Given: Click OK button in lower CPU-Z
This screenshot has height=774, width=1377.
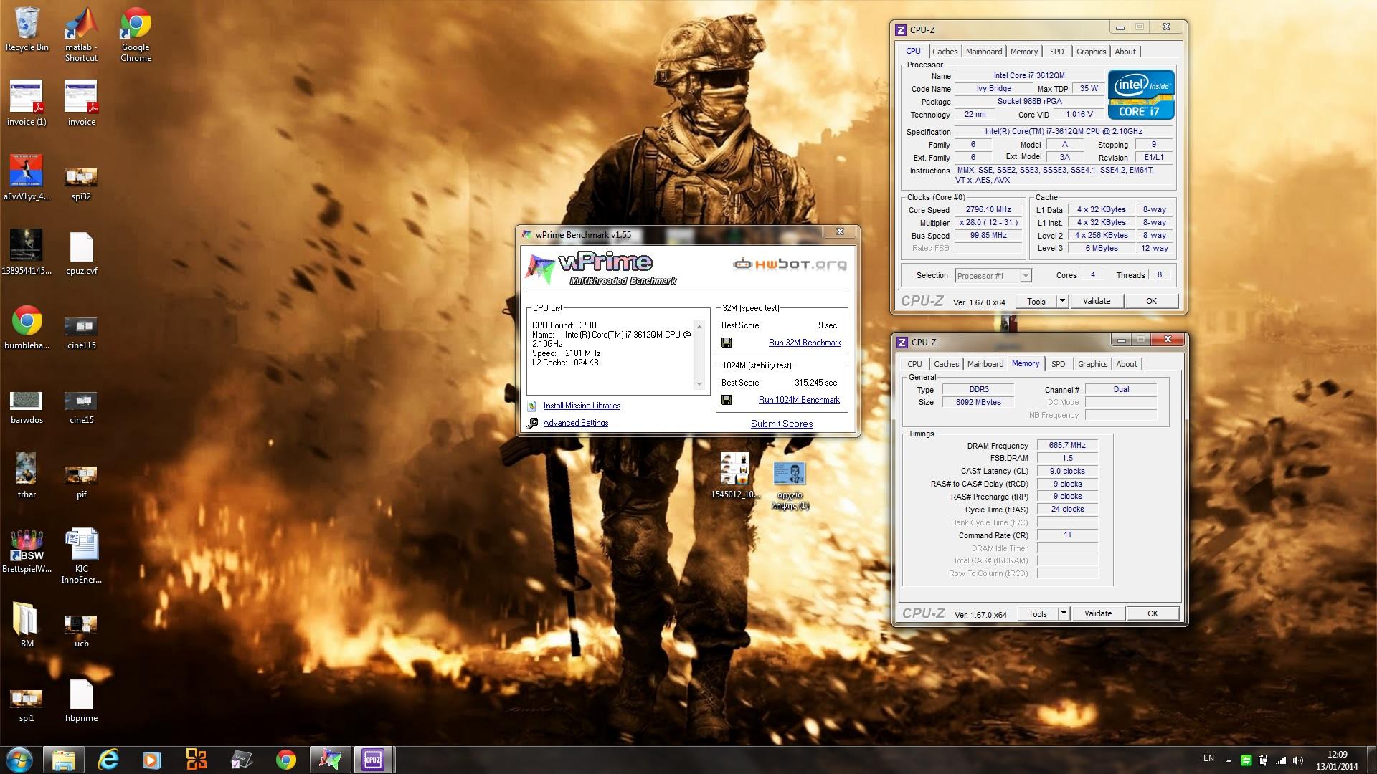Looking at the screenshot, I should [1152, 613].
